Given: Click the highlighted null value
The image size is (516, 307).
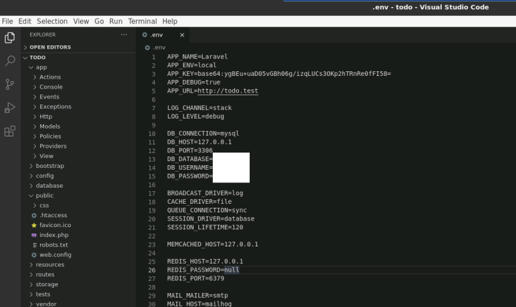Looking at the screenshot, I should click(232, 270).
